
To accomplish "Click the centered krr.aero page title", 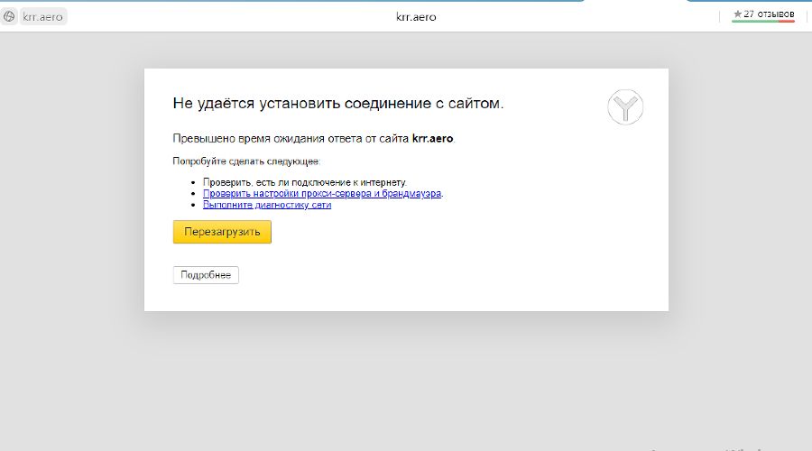I will point(416,16).
